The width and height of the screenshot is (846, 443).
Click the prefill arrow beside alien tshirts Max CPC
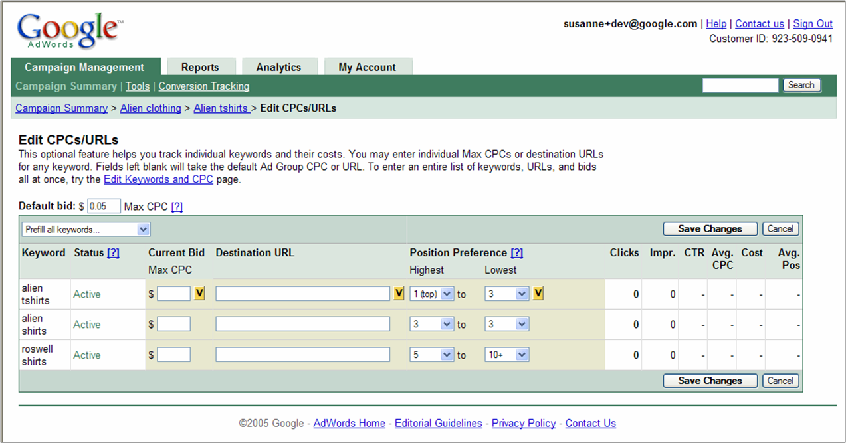click(199, 293)
